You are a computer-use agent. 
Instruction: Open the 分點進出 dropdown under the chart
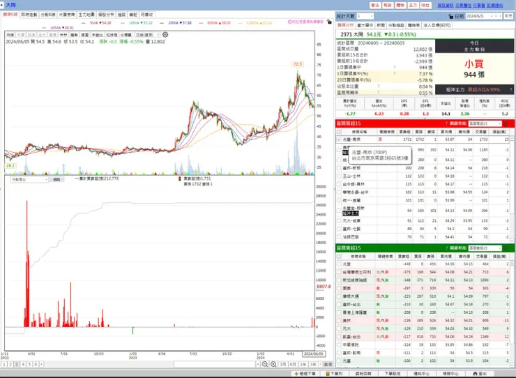(x=29, y=180)
